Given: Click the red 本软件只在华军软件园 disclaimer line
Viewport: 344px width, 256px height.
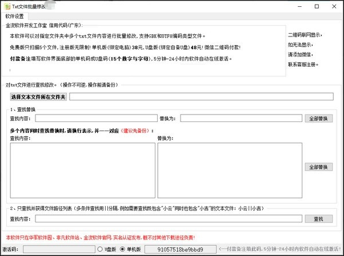Looking at the screenshot, I should point(101,238).
